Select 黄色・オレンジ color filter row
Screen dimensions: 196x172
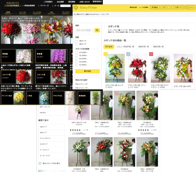(x=52, y=107)
